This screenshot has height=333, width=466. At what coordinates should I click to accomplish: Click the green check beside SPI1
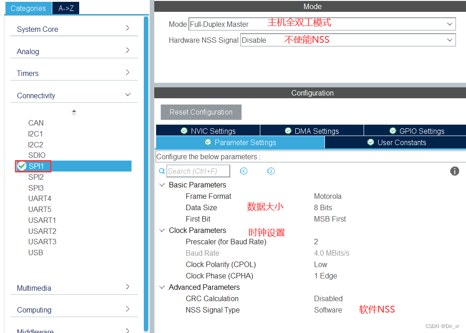click(22, 166)
